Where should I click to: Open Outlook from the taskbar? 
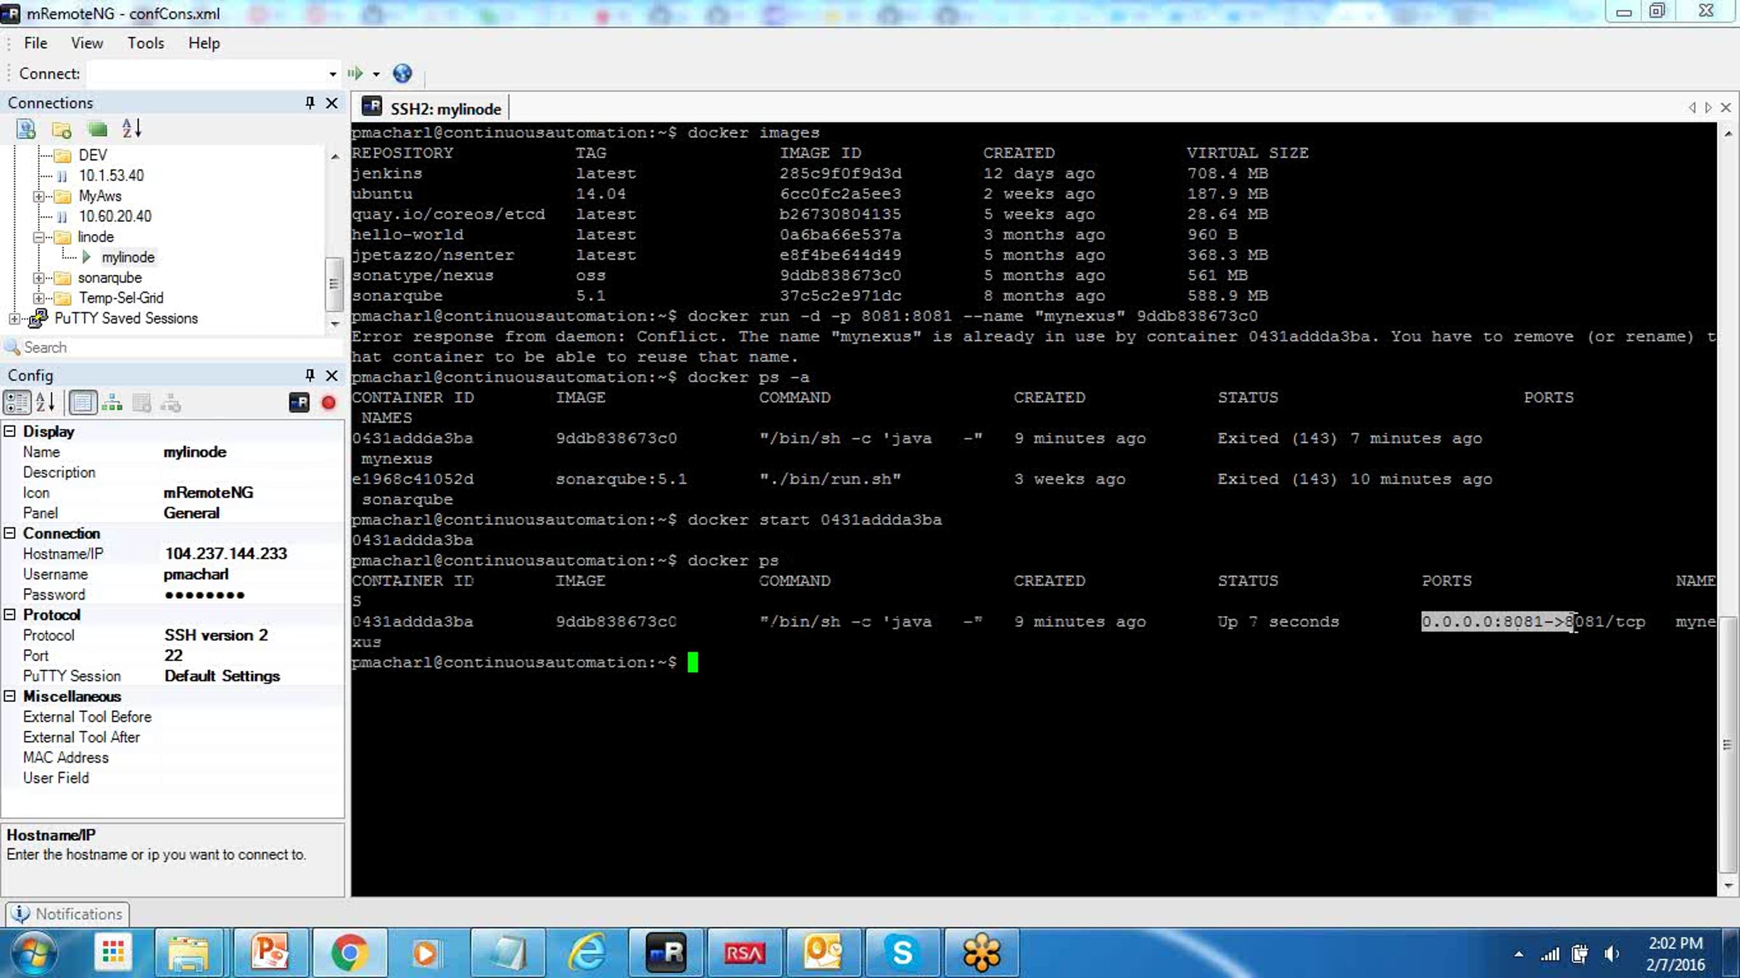823,953
